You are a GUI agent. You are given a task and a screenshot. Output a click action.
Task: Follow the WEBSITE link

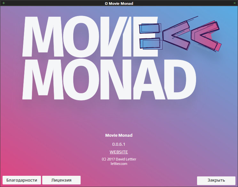point(119,152)
